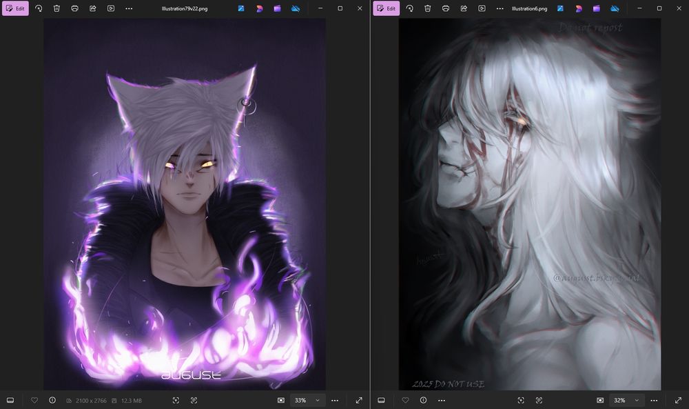This screenshot has height=409, width=689.
Task: Enter full screen for Illustration6.png
Action: pyautogui.click(x=678, y=400)
